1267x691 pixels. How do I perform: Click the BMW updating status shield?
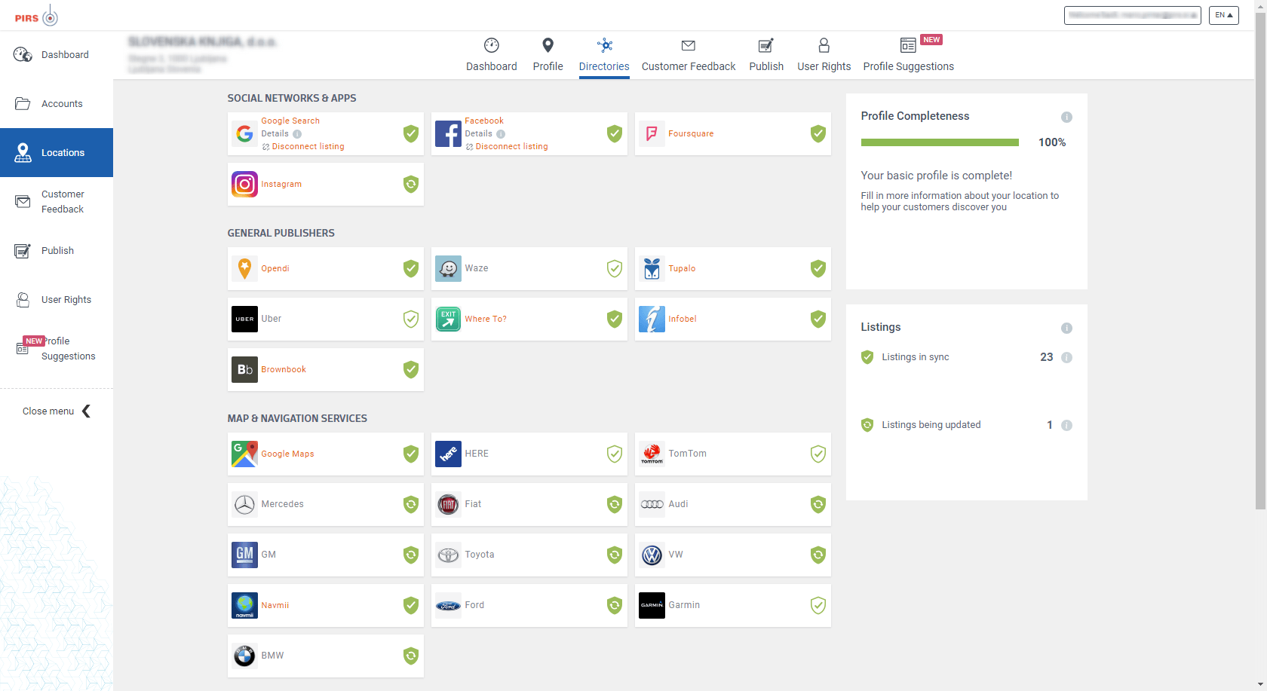click(410, 656)
